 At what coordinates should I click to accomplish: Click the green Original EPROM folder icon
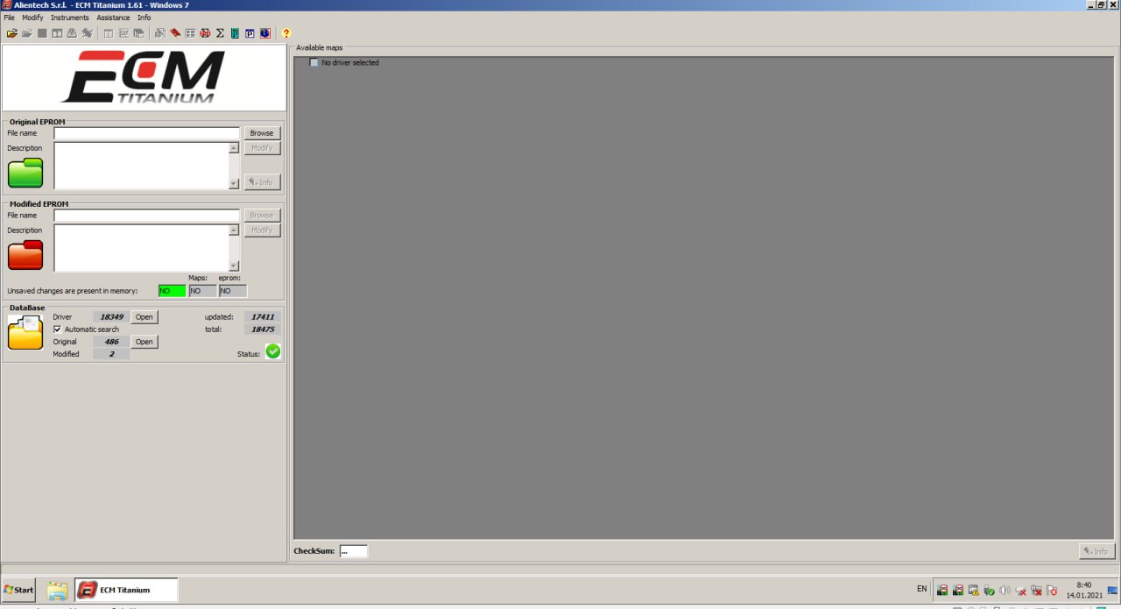25,173
